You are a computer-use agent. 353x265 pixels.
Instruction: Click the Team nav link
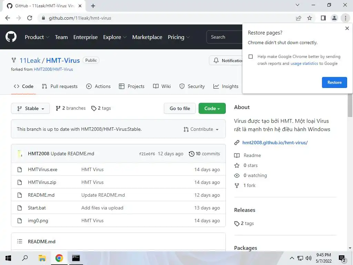click(61, 37)
